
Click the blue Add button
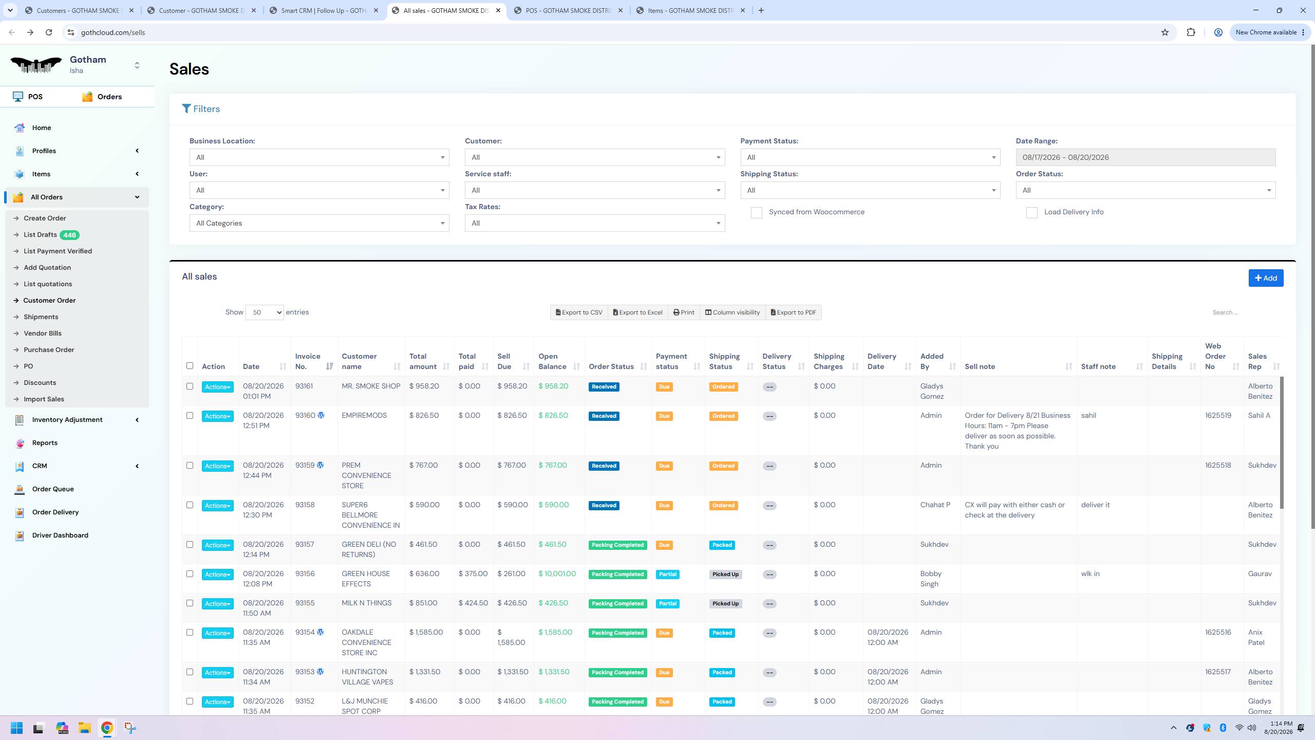click(x=1266, y=278)
